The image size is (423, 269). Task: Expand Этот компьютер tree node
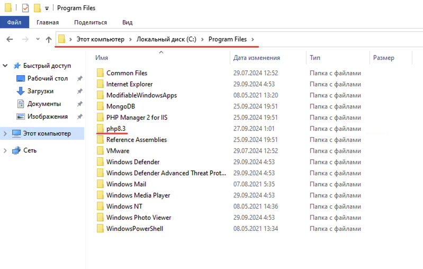5,133
